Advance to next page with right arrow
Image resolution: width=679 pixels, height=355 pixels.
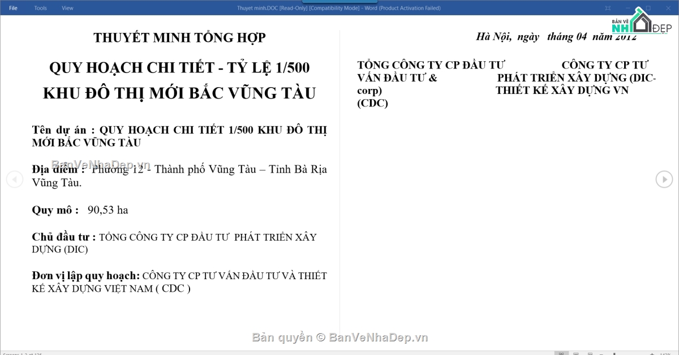click(x=664, y=179)
